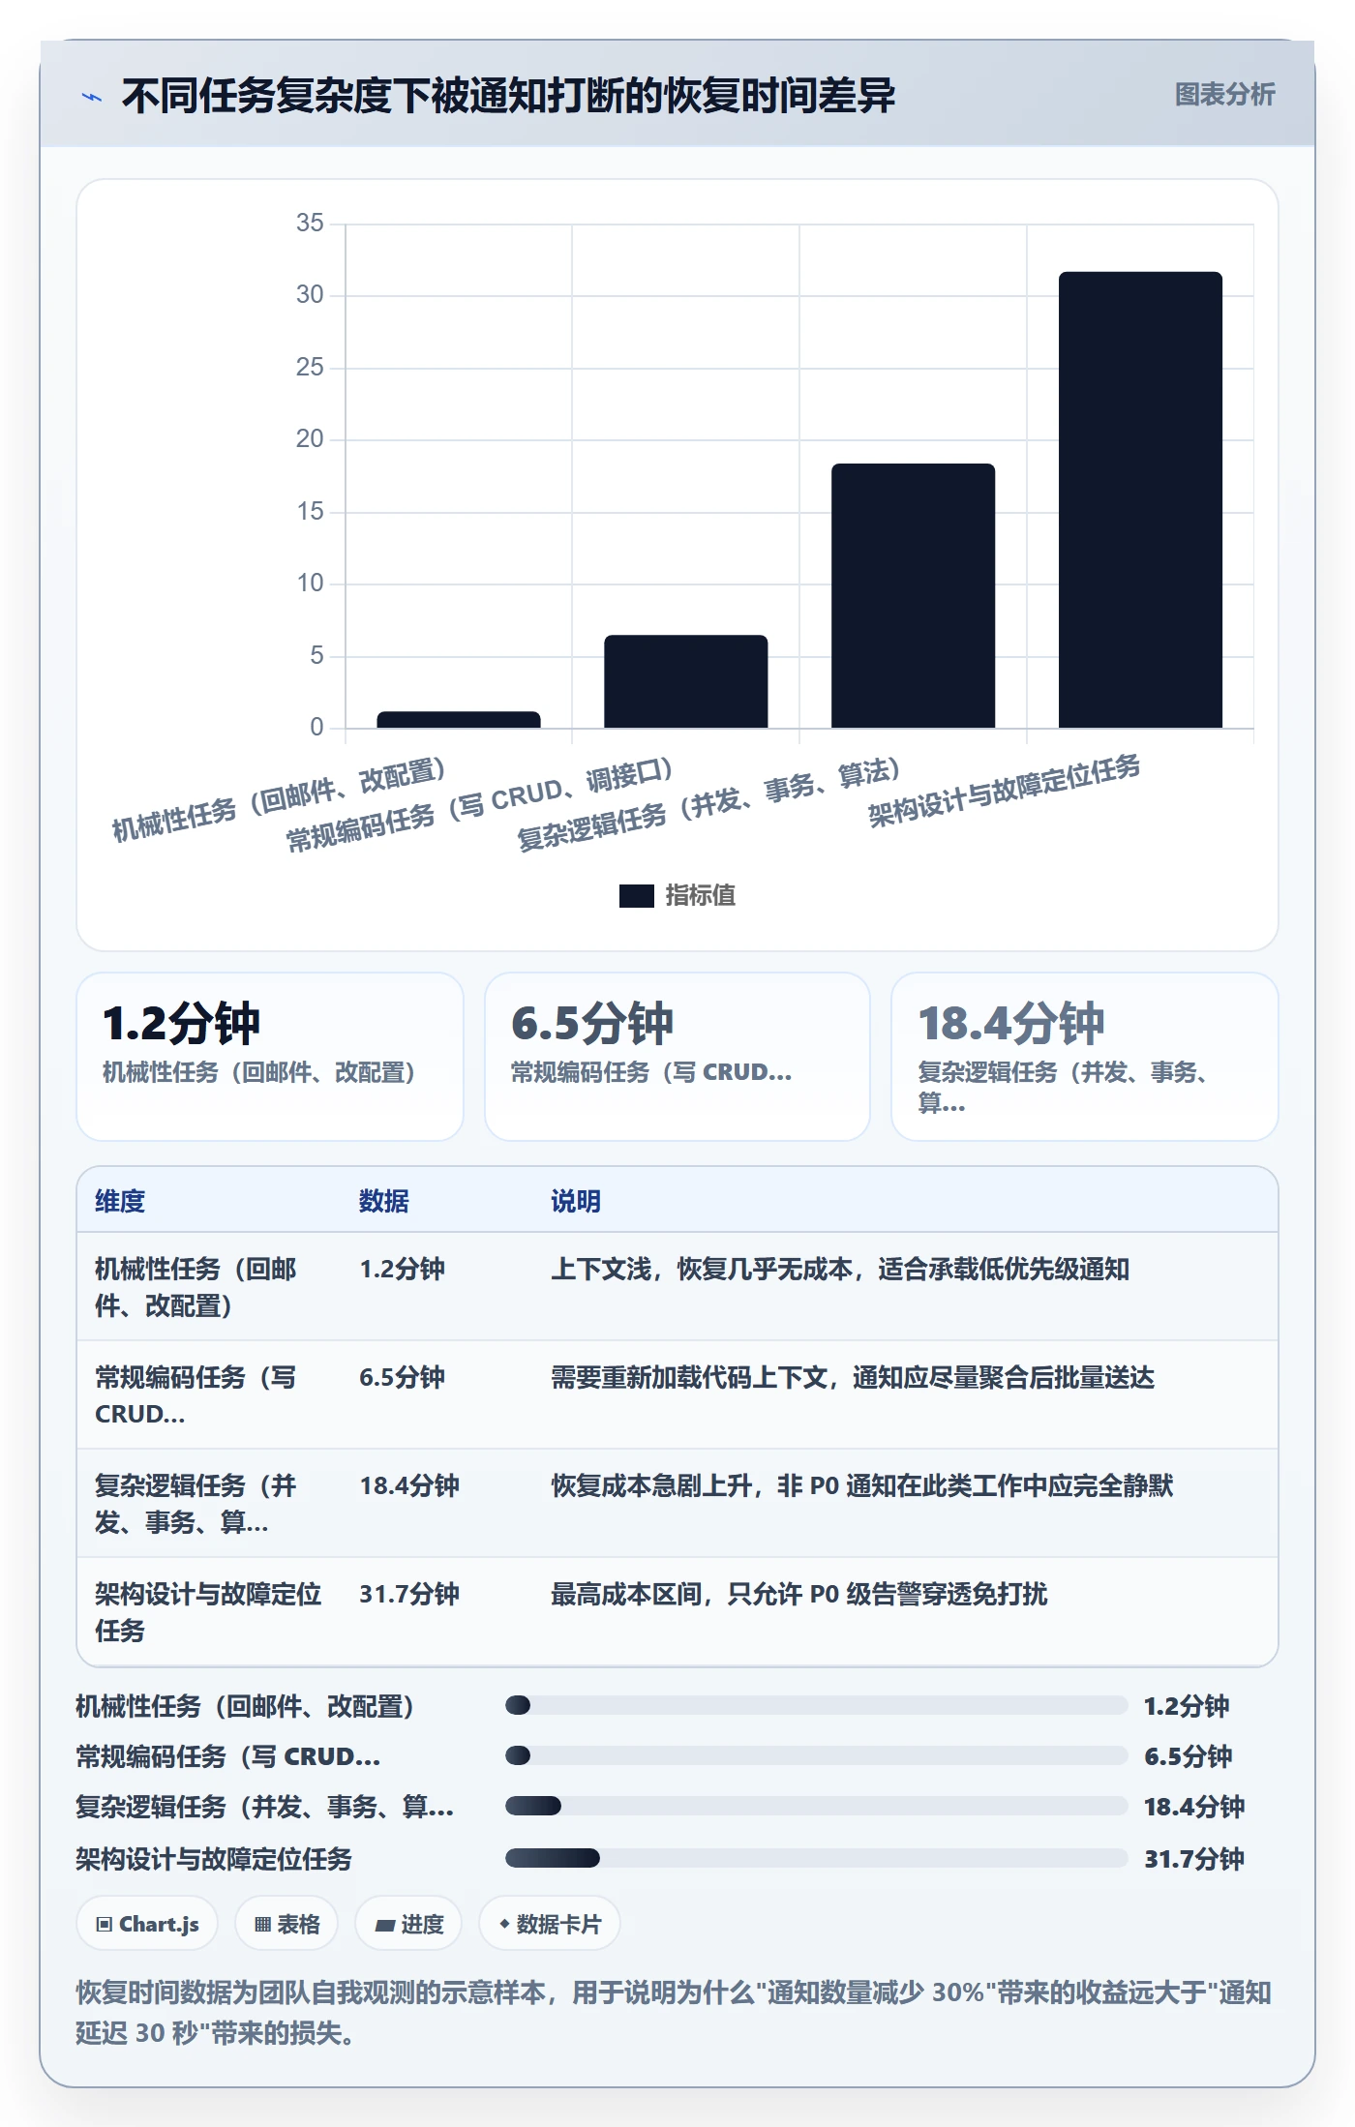
Task: Click the 机械性任务 progress bar
Action: (816, 1705)
